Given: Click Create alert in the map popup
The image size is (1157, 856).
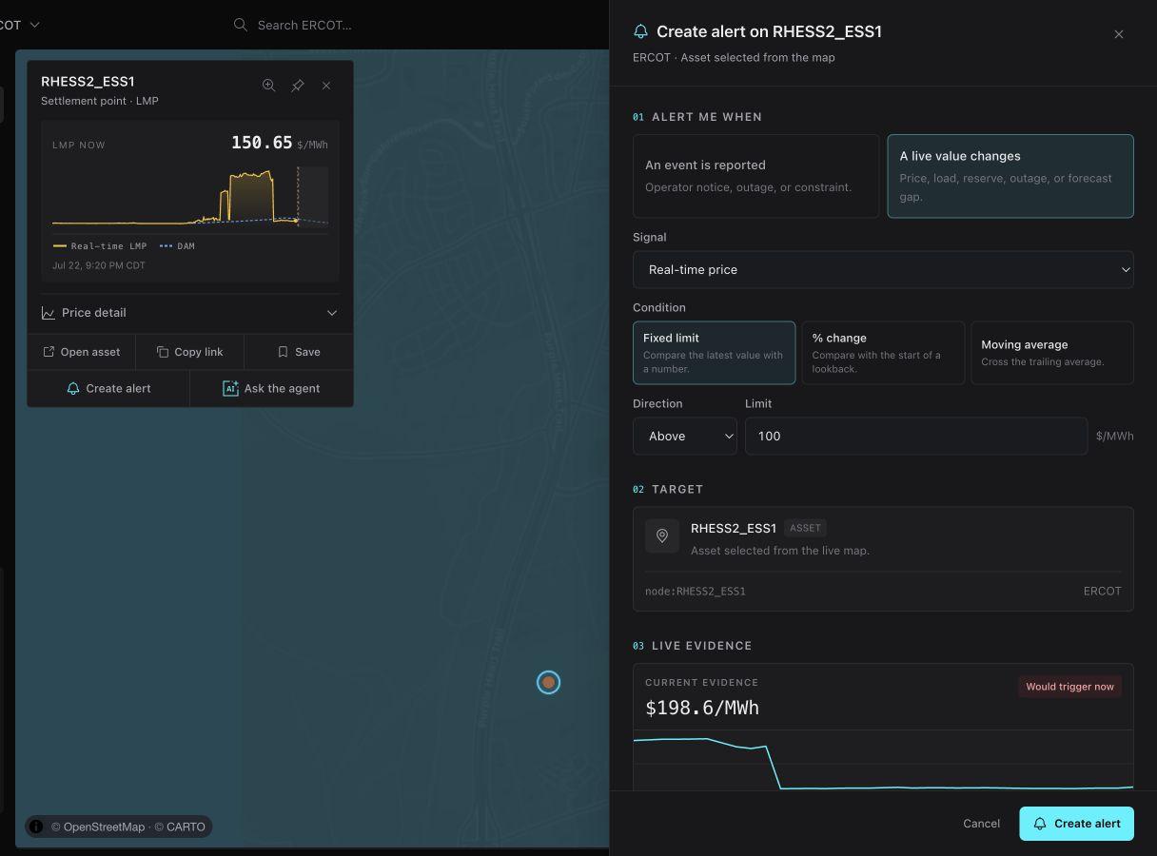Looking at the screenshot, I should tap(108, 388).
